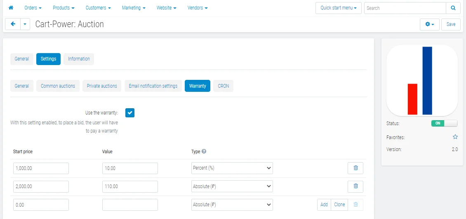The width and height of the screenshot is (466, 219).
Task: Click the Save button
Action: [x=451, y=24]
